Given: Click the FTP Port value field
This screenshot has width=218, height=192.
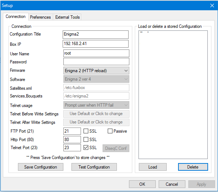Looking at the screenshot, I should (72, 131).
